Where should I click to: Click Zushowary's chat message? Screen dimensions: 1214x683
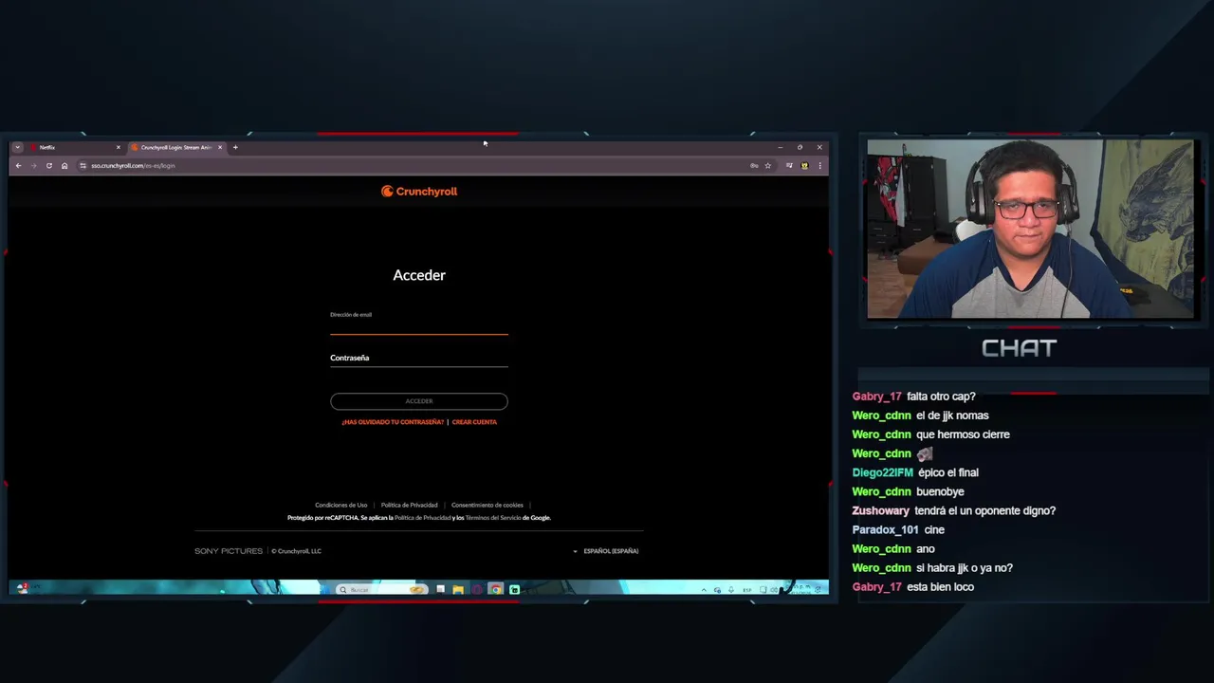pyautogui.click(x=953, y=510)
